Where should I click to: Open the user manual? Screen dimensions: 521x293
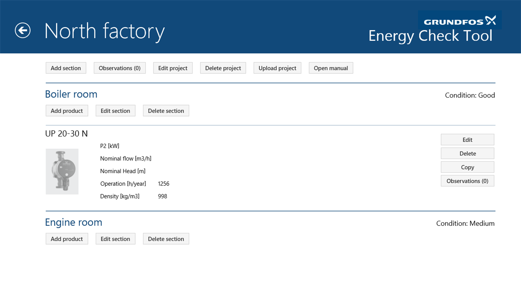point(331,68)
